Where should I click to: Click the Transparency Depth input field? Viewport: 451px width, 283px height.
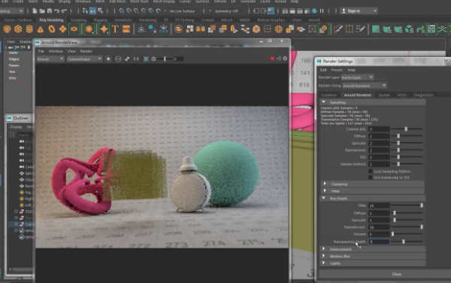[379, 242]
